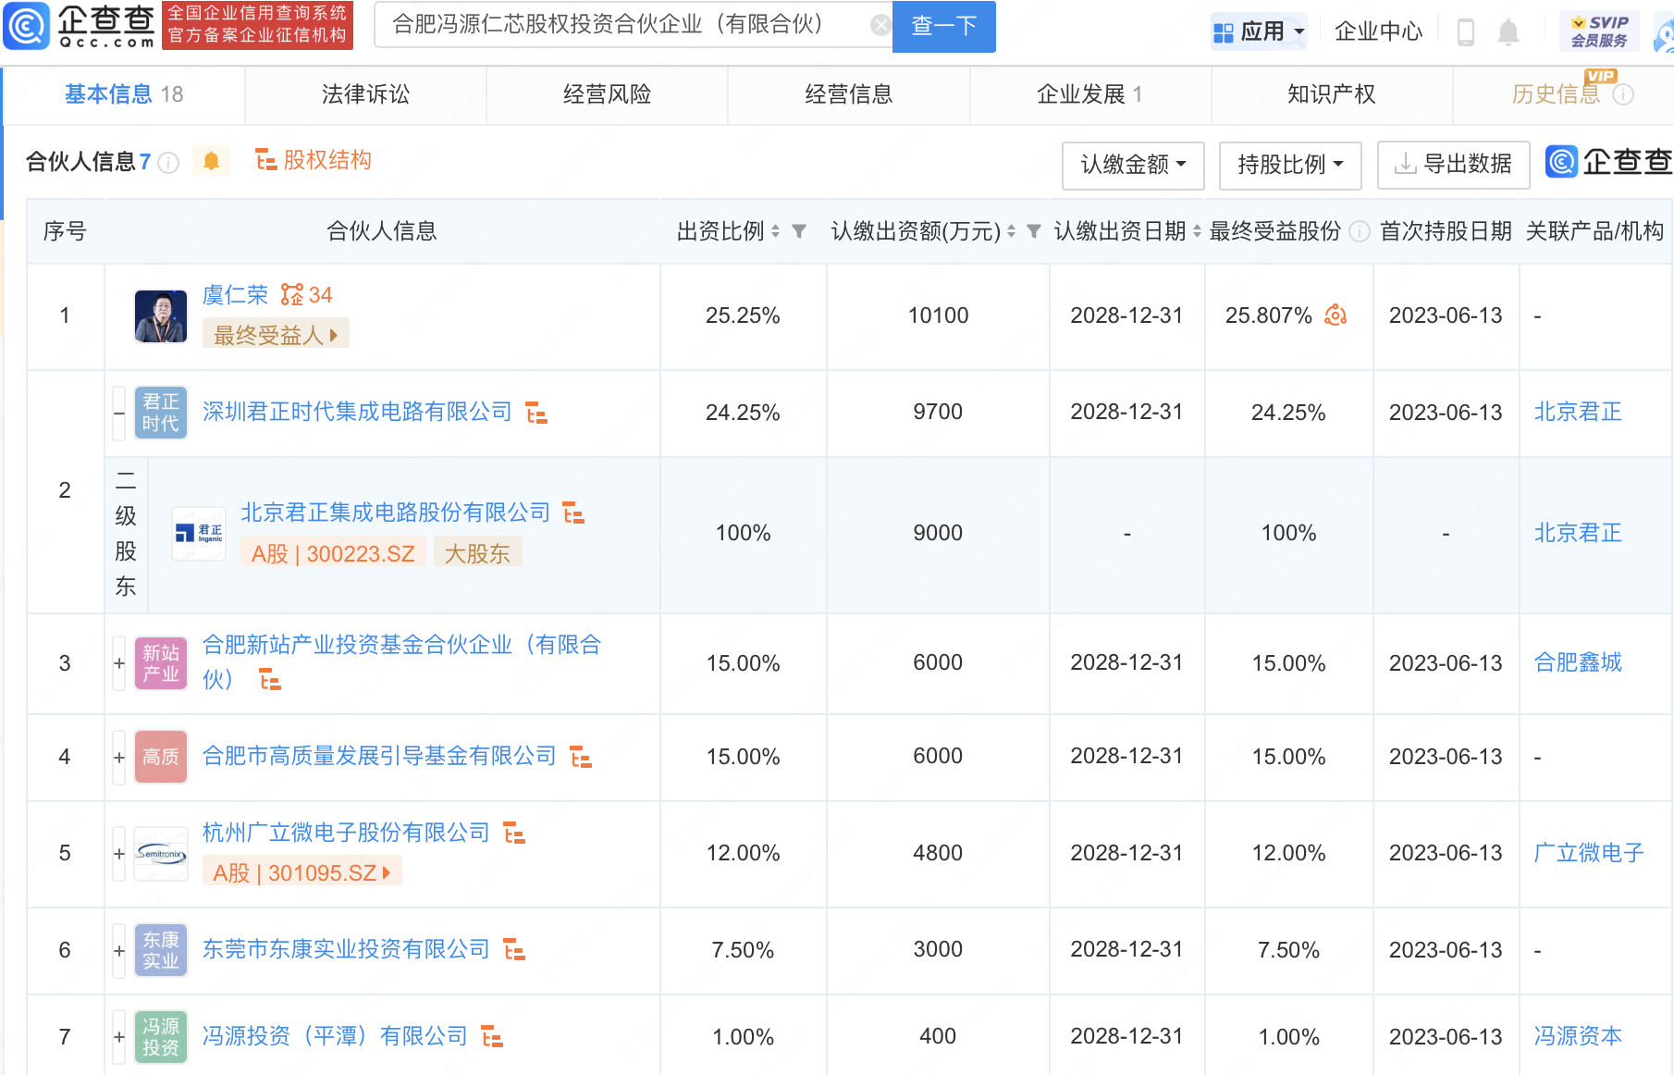1674x1075 pixels.
Task: Click the 查一下 search button
Action: (943, 26)
